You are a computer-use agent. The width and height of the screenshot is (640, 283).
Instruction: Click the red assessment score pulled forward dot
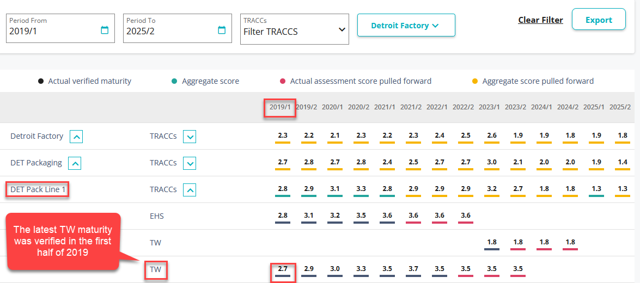282,82
